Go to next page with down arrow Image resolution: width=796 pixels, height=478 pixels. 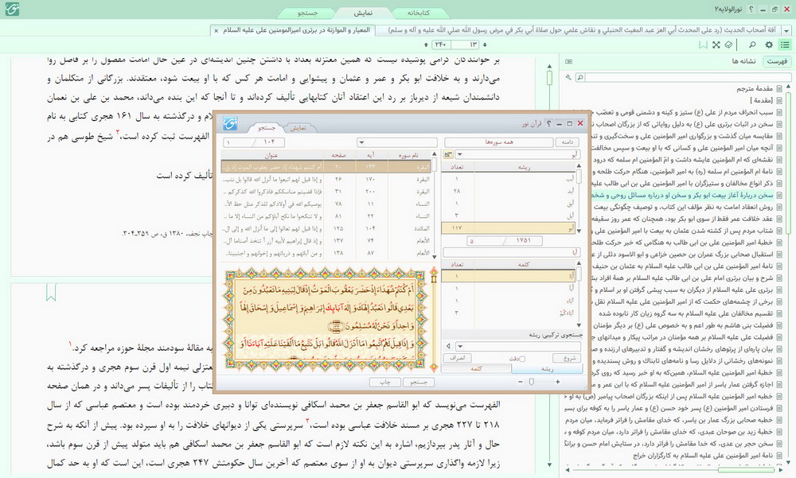[x=484, y=45]
